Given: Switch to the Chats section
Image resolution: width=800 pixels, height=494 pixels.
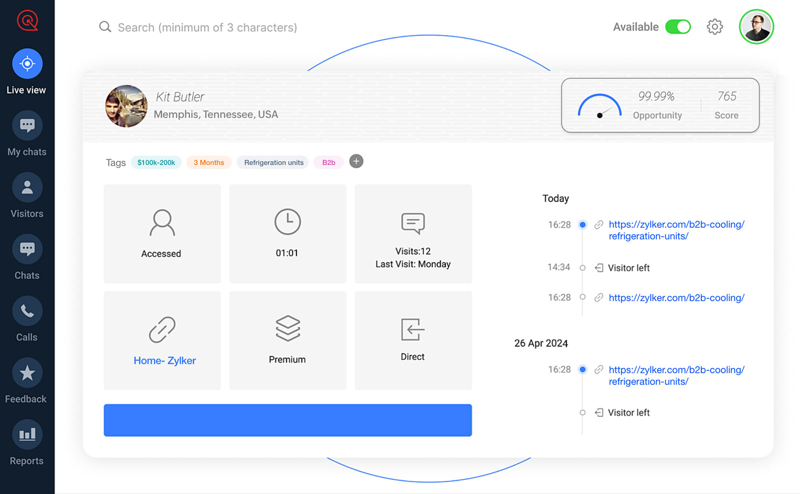Looking at the screenshot, I should click(26, 255).
